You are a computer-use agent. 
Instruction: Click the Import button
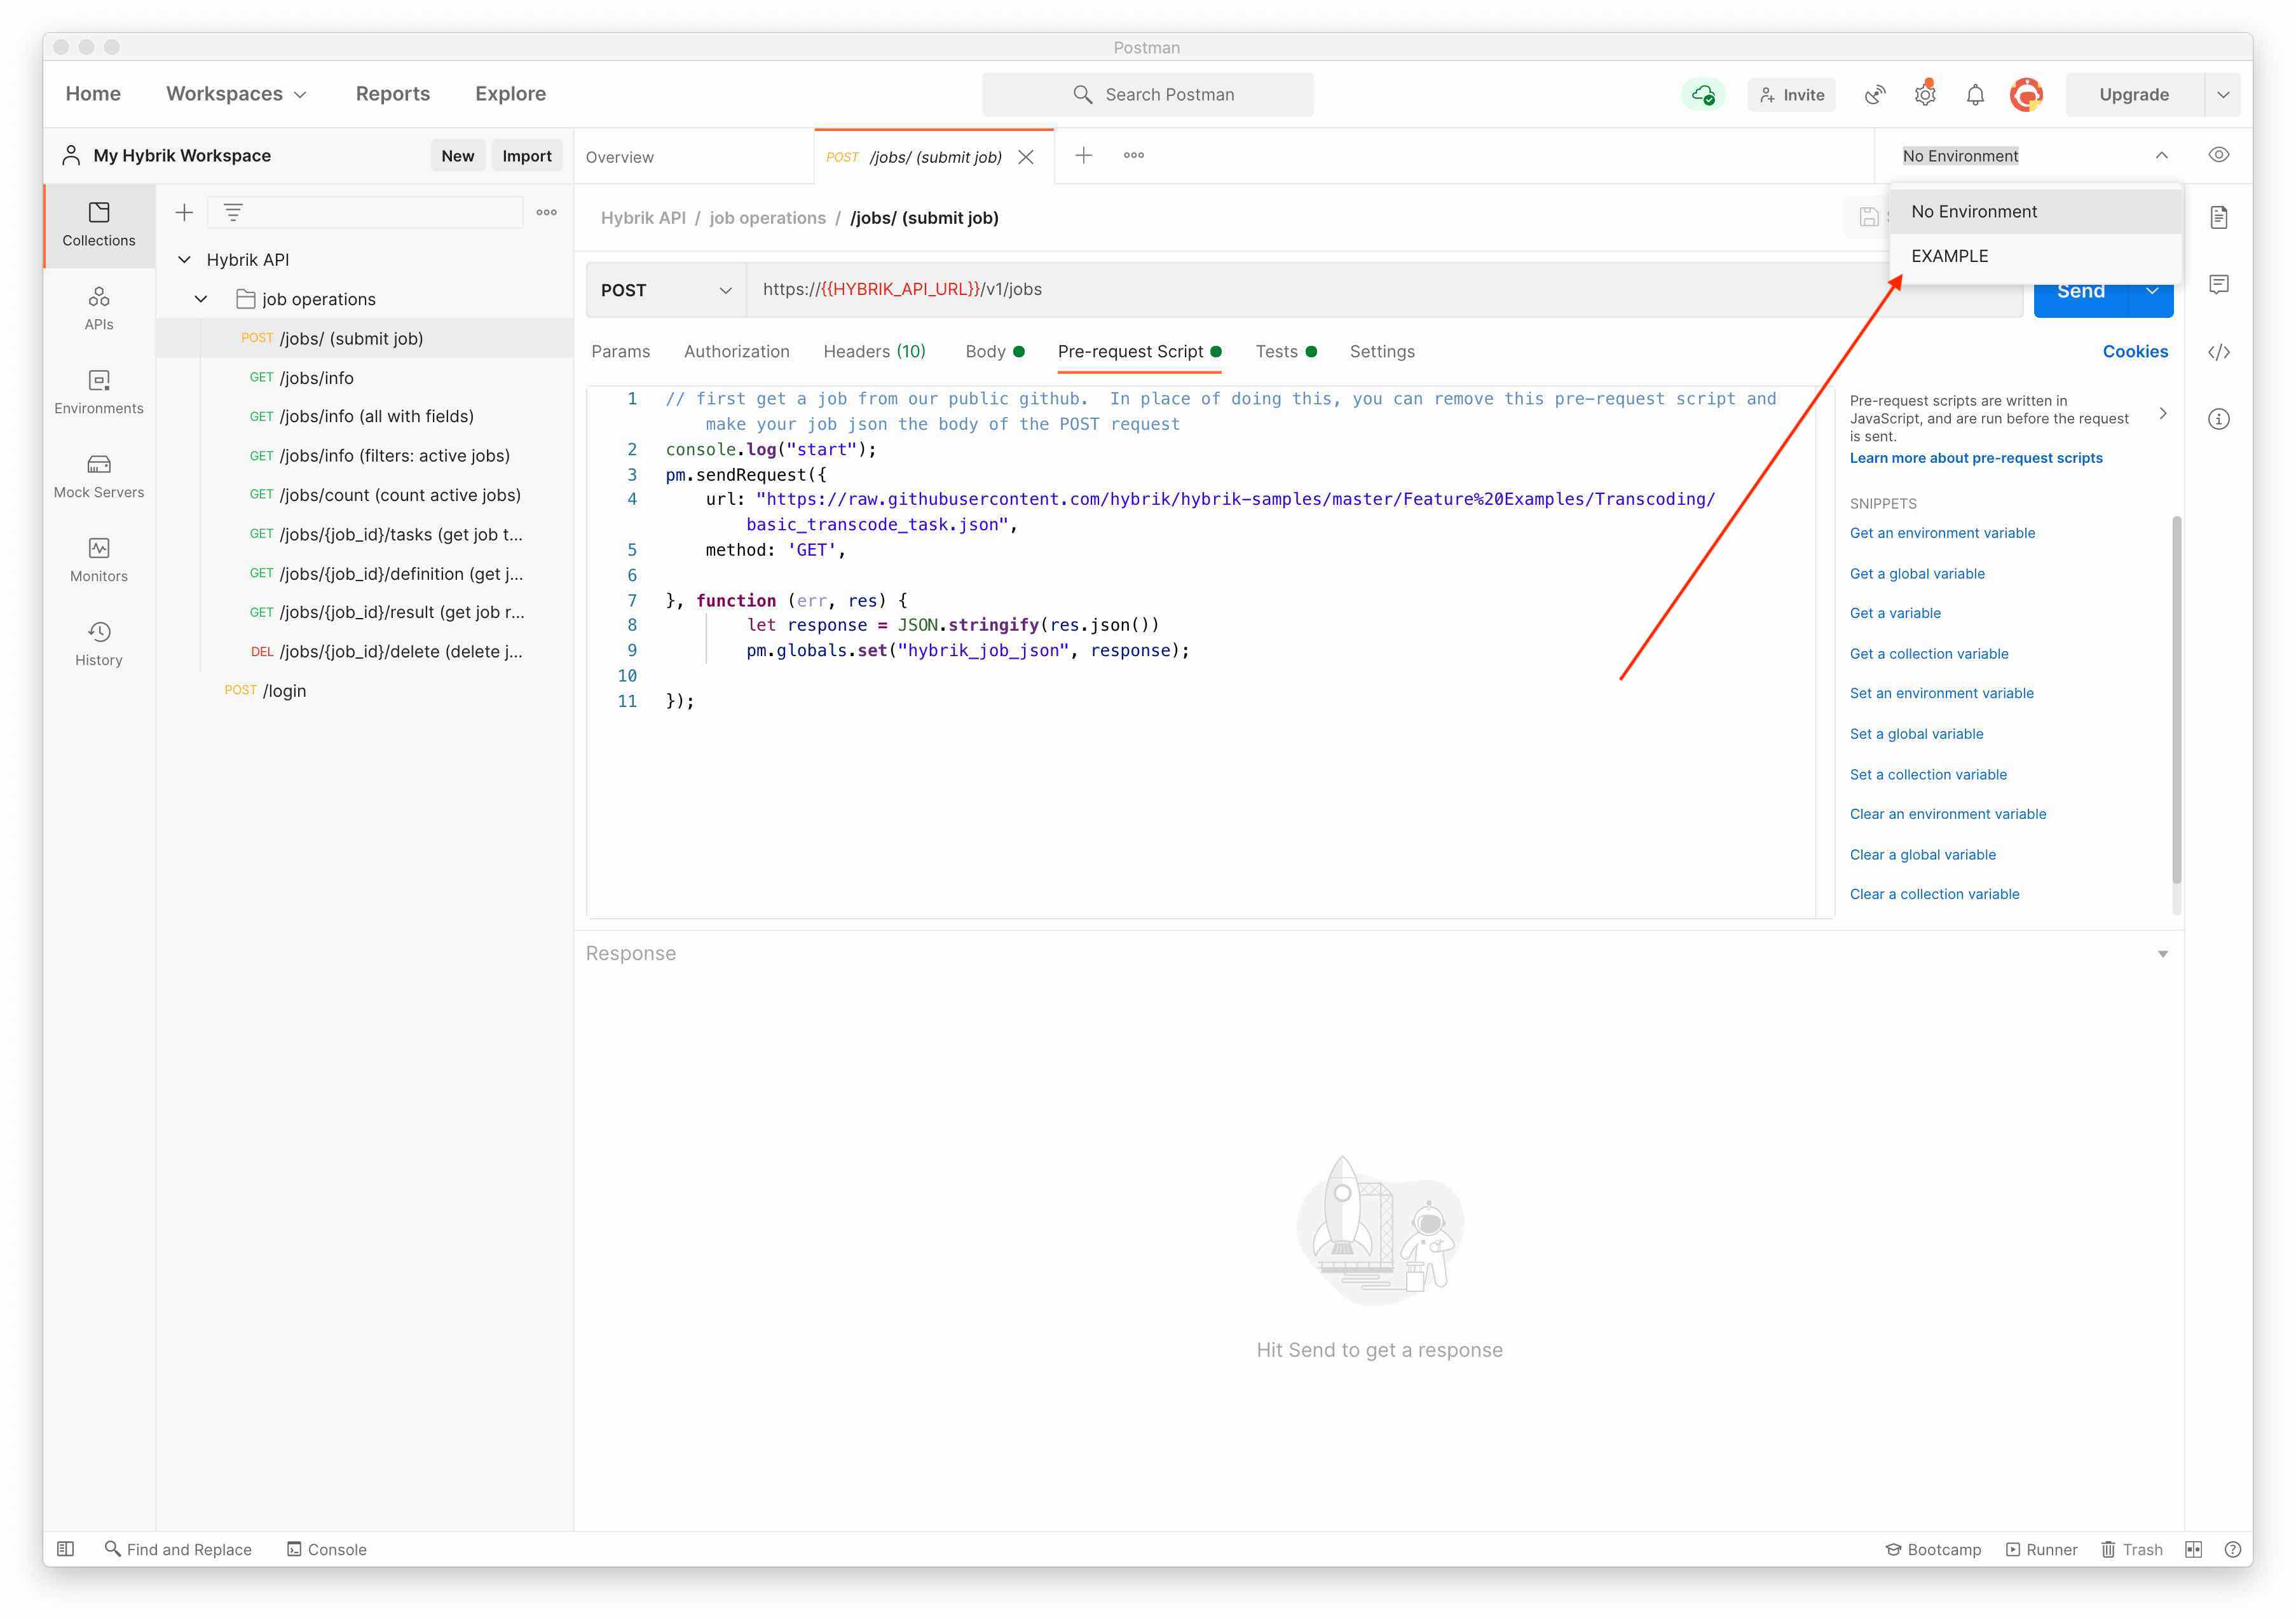526,155
